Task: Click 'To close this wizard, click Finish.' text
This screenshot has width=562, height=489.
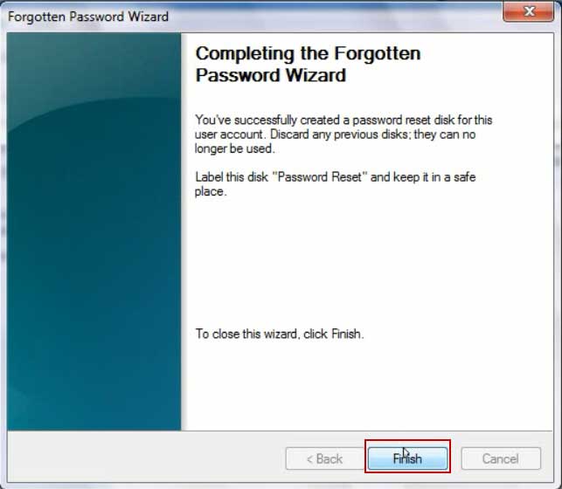Action: coord(280,334)
